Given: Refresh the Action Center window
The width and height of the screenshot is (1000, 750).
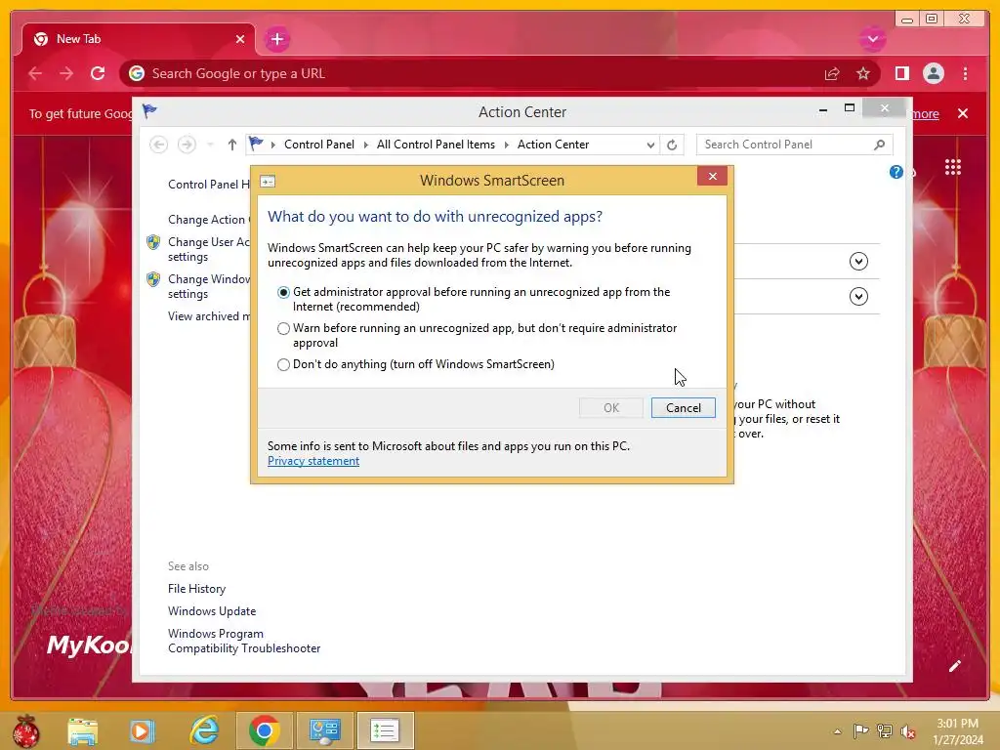Looking at the screenshot, I should coord(672,145).
